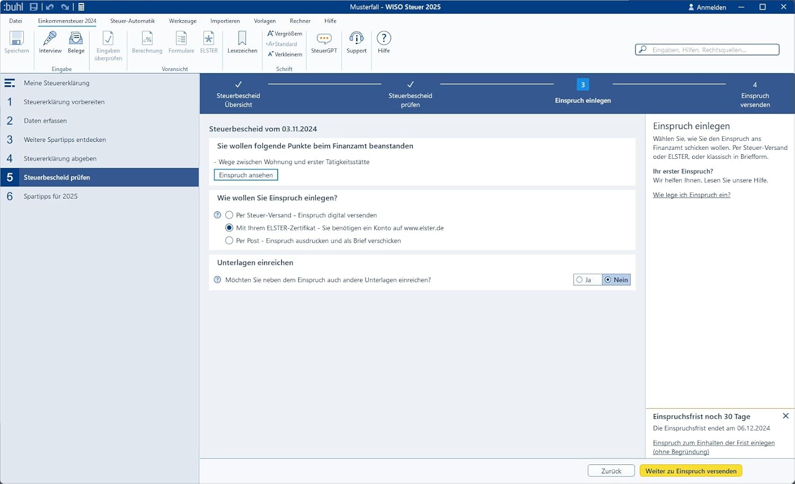795x484 pixels.
Task: Switch to Einkommensteuer 2024 tab
Action: [67, 21]
